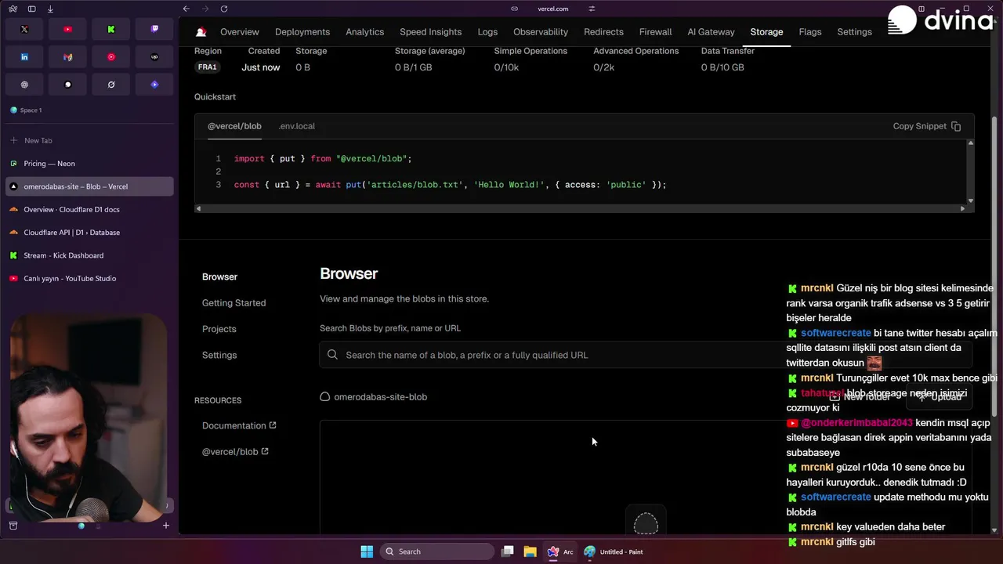Click the omerodabas-site-blob breadcrumb
1003x564 pixels.
[x=374, y=397]
